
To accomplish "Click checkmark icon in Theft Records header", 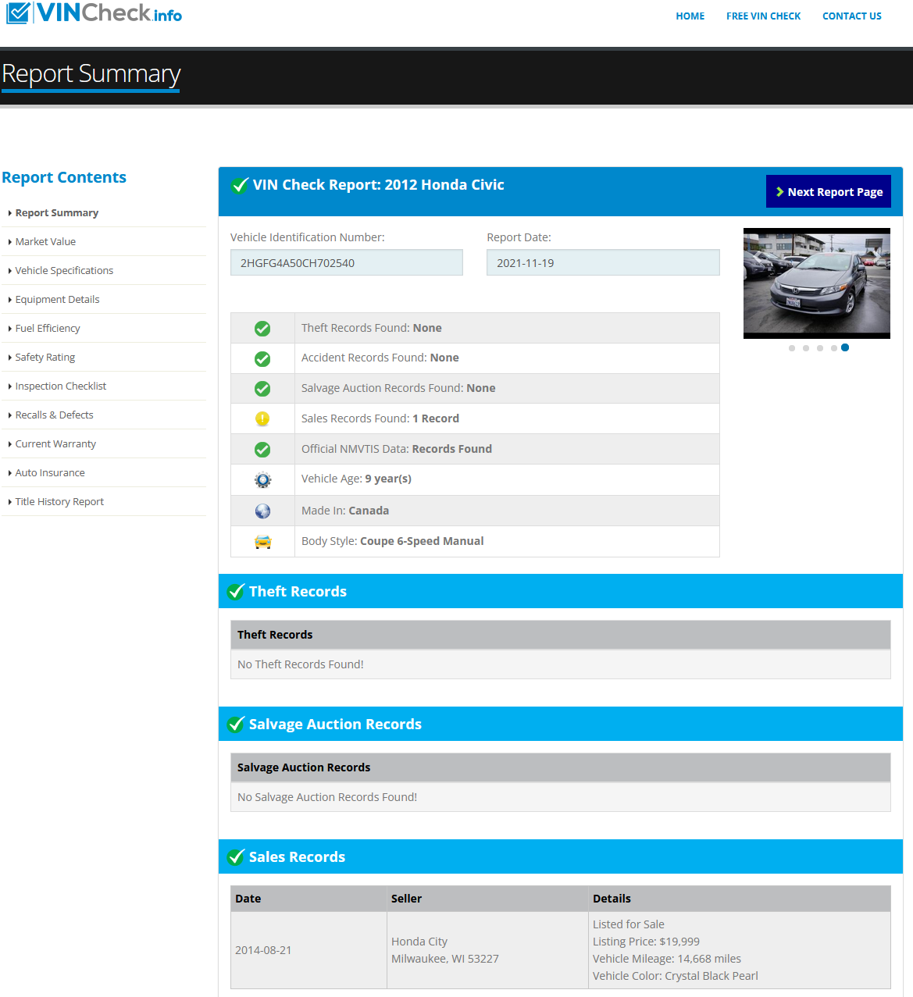I will pos(236,592).
